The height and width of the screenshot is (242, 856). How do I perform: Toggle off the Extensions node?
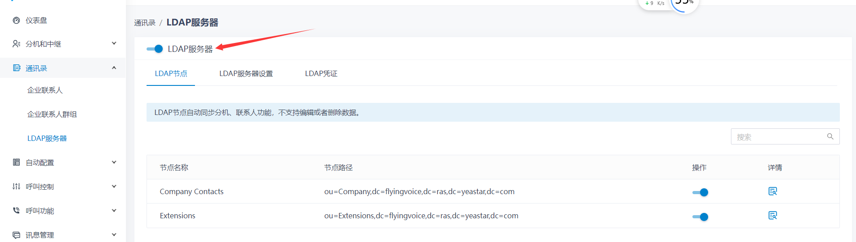pyautogui.click(x=700, y=217)
